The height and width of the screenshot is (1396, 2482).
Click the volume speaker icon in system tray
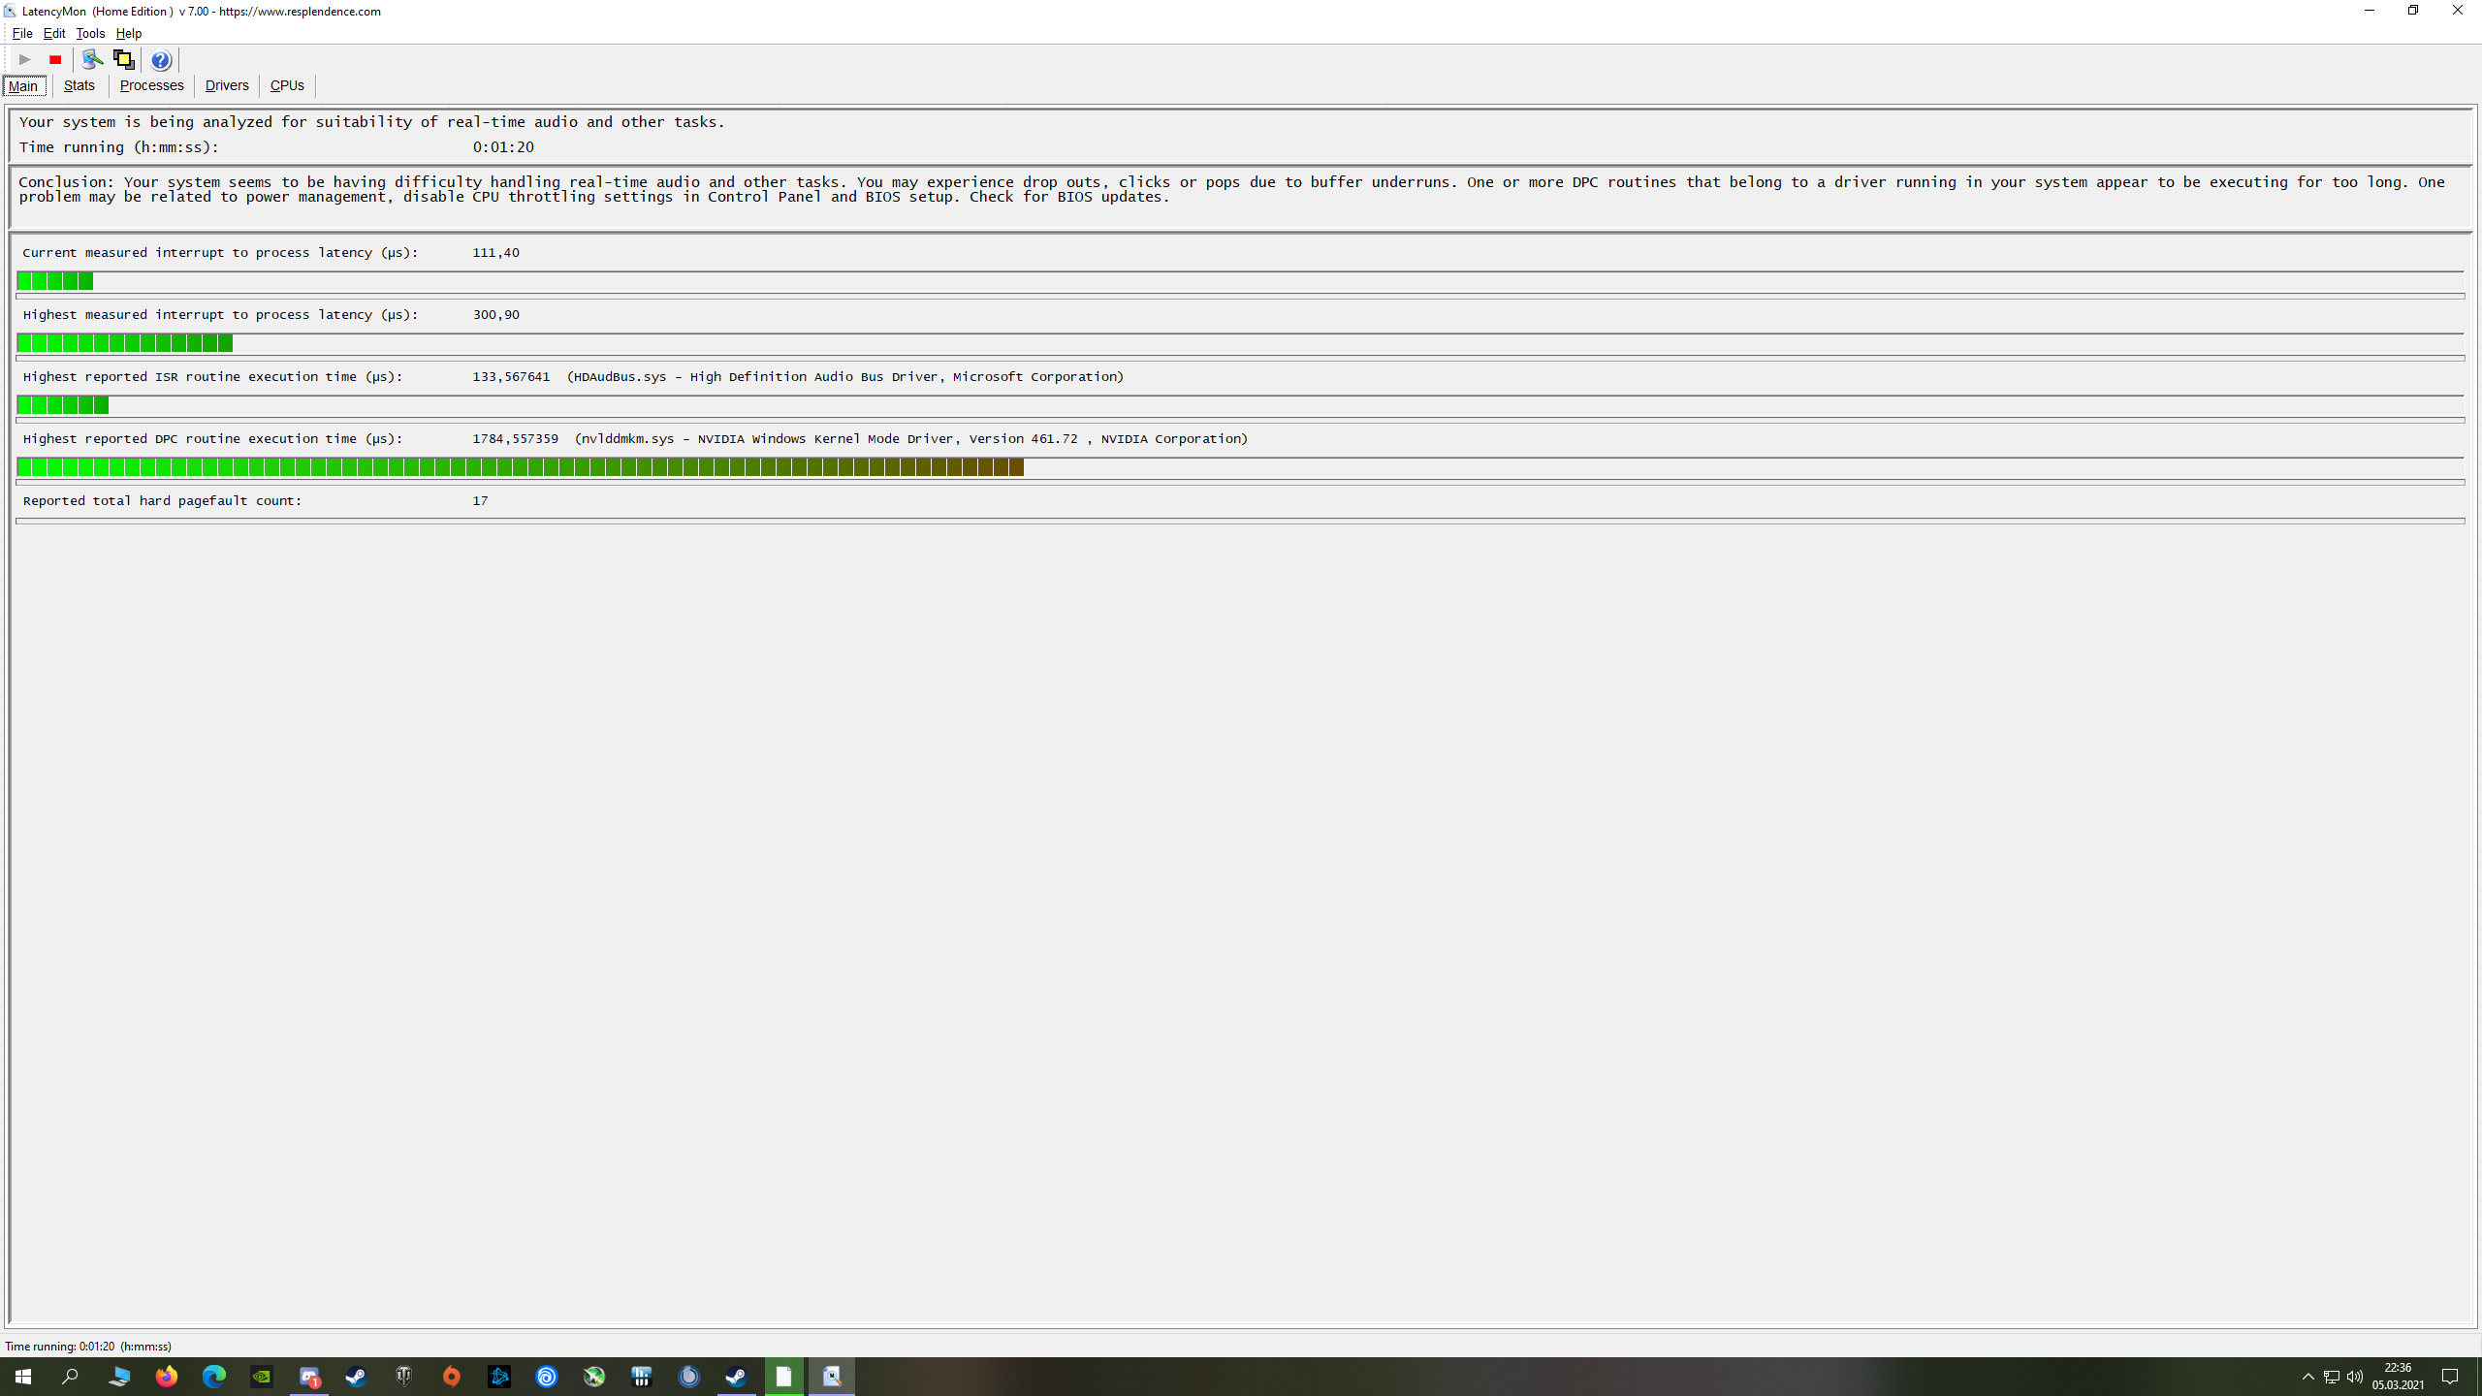[x=2355, y=1377]
